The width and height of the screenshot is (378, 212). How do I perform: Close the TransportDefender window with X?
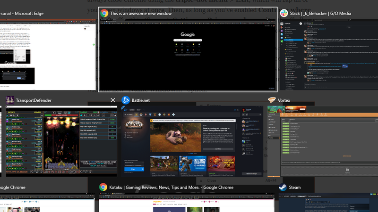tap(112, 100)
